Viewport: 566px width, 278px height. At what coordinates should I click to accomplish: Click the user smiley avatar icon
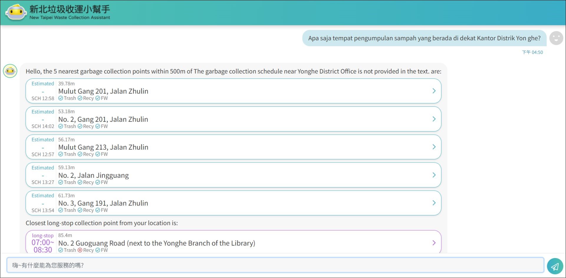pos(556,38)
